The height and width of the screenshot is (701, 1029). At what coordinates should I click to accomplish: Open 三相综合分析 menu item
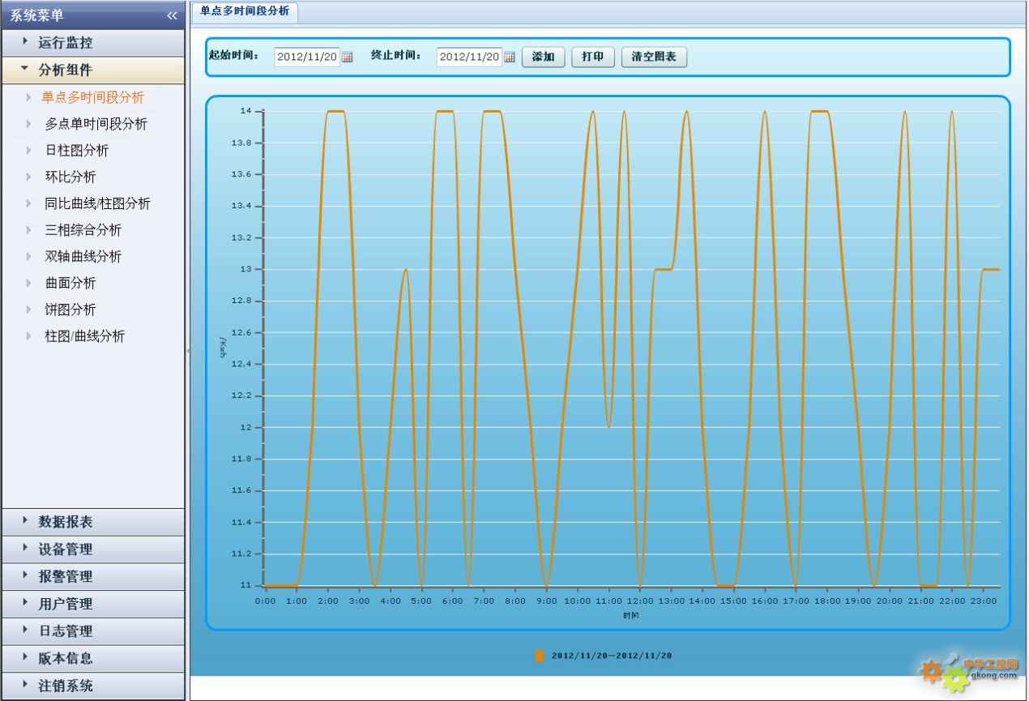(83, 230)
